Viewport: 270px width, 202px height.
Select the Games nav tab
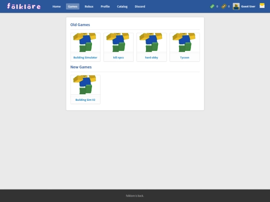(x=72, y=6)
